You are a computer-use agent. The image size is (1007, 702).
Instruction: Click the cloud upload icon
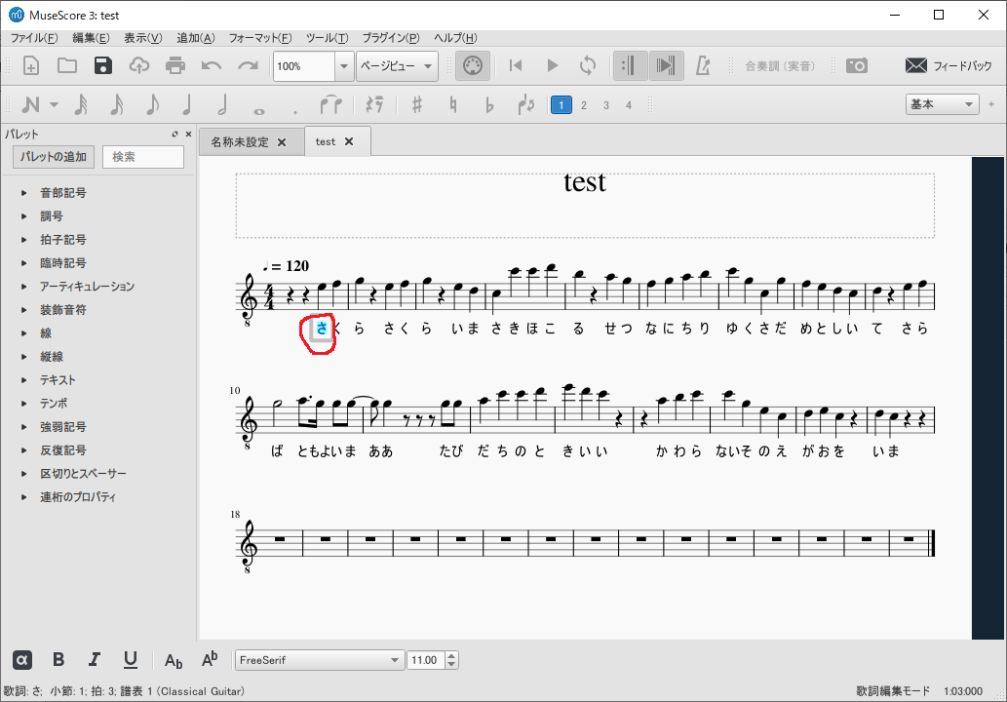[x=138, y=65]
